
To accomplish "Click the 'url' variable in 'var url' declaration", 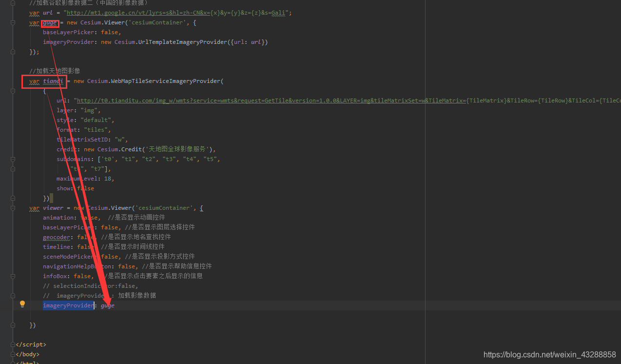I will point(48,13).
